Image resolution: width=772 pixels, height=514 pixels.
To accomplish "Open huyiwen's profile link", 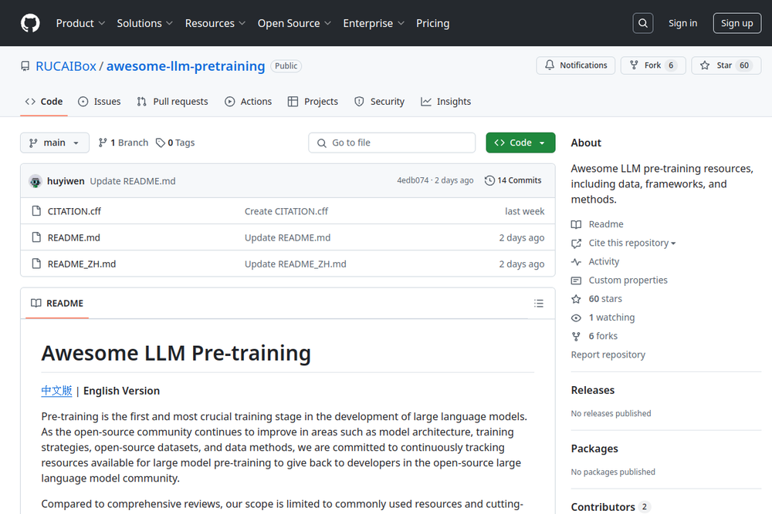I will (x=66, y=181).
